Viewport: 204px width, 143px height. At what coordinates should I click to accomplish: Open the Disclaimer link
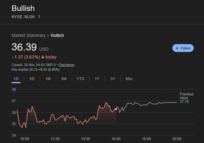point(66,65)
